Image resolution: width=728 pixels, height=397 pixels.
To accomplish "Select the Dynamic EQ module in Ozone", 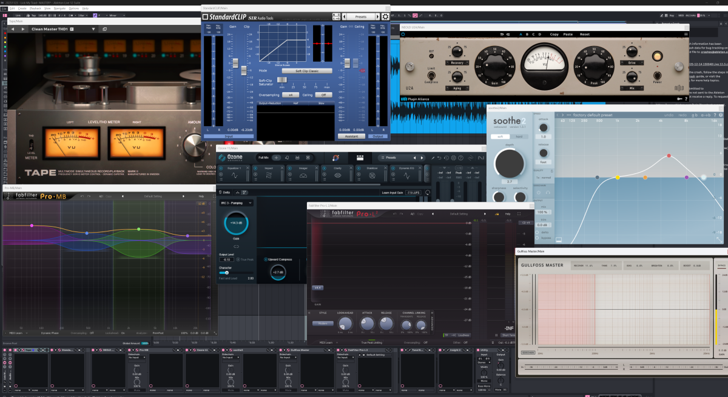I will click(406, 173).
